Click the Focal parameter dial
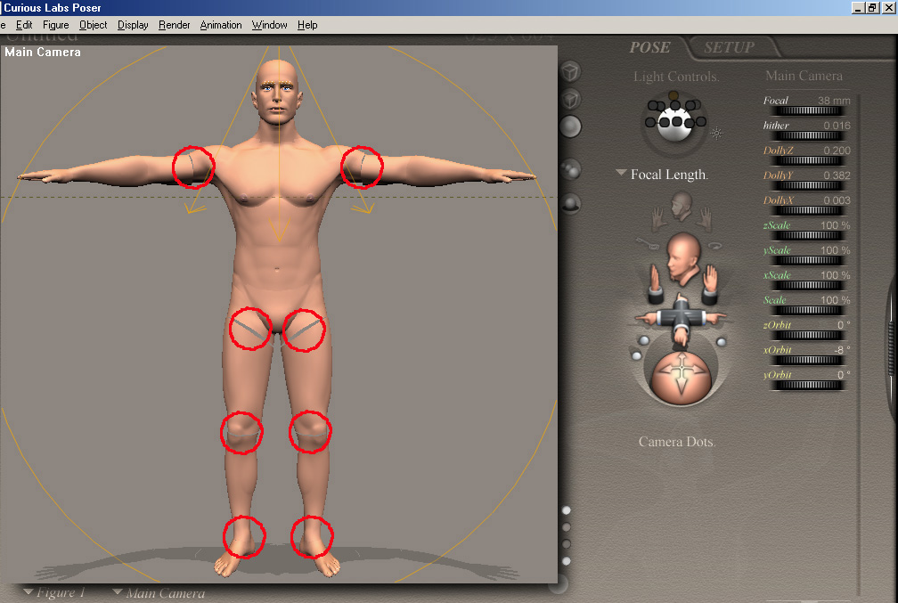The width and height of the screenshot is (898, 603). pos(806,111)
